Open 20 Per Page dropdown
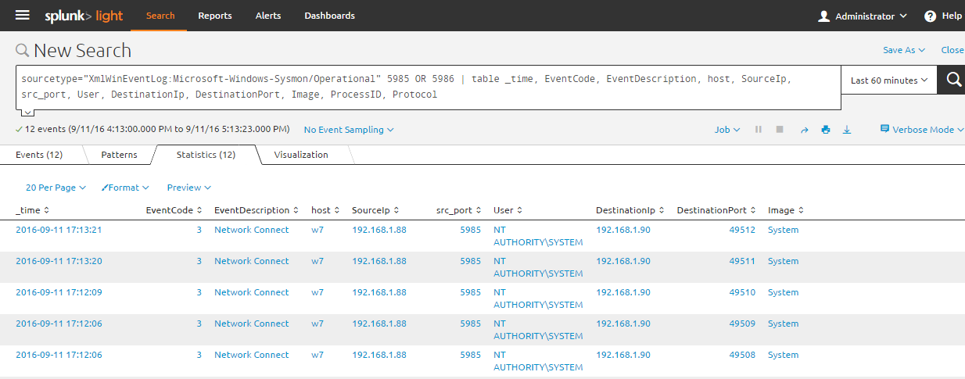965x379 pixels. (56, 188)
